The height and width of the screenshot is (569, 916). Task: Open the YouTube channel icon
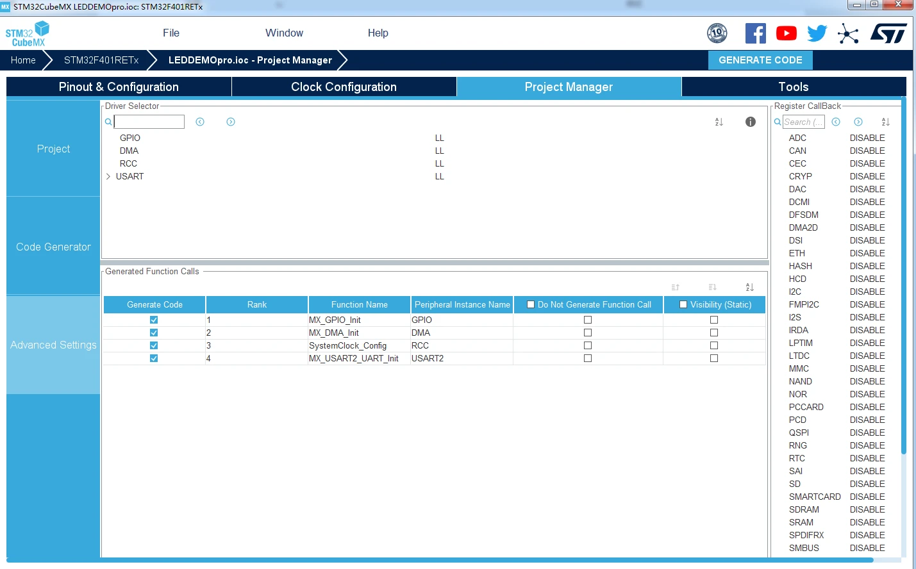coord(786,33)
